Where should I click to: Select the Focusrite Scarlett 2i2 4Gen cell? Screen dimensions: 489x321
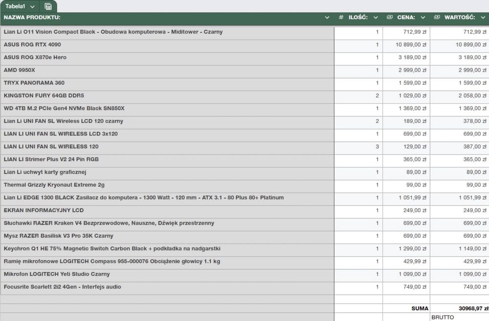(167, 287)
